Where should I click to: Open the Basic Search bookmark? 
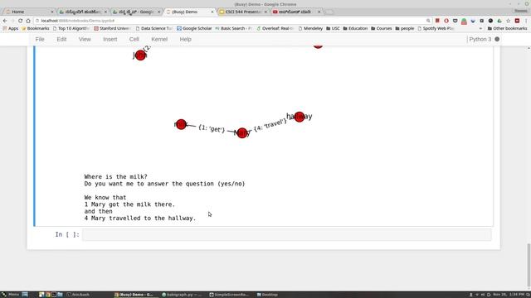click(234, 28)
